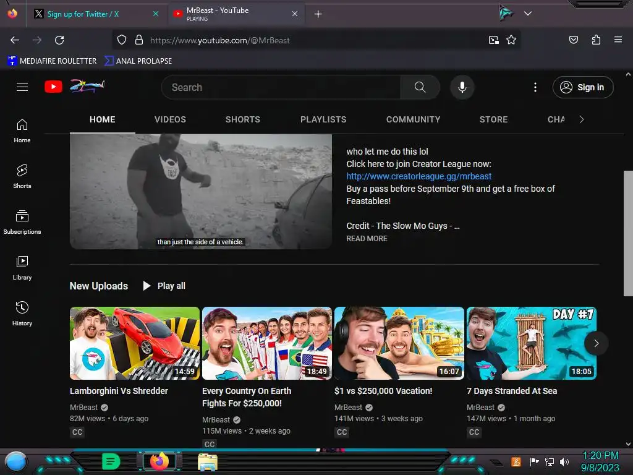Open YouTube settings three-dot menu
Image resolution: width=633 pixels, height=475 pixels.
click(x=535, y=87)
